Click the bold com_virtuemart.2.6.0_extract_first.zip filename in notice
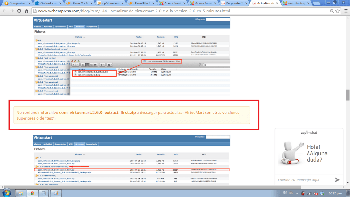 98,113
